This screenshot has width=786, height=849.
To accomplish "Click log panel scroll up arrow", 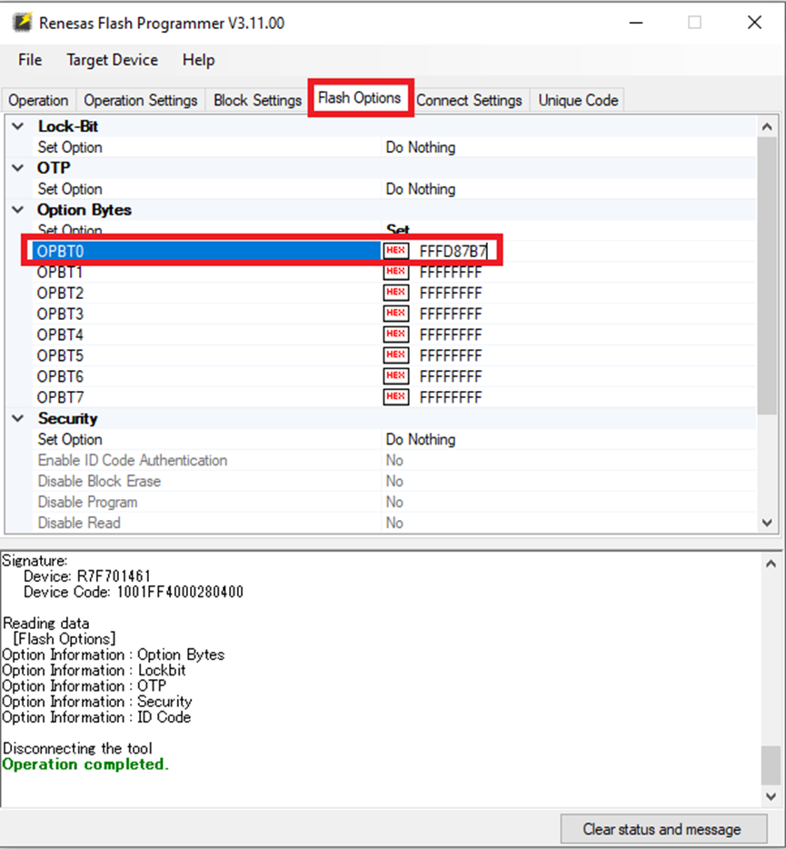I will [771, 564].
